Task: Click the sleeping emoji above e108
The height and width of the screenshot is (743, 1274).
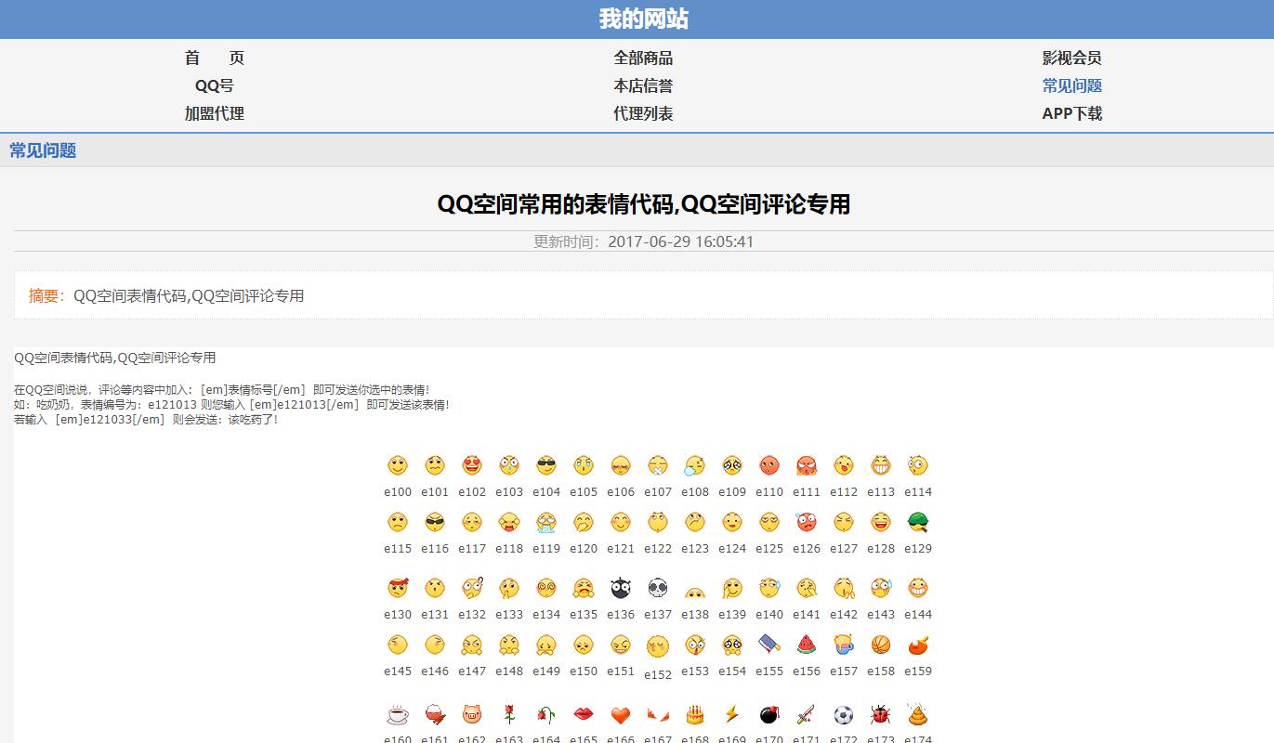Action: pyautogui.click(x=695, y=465)
